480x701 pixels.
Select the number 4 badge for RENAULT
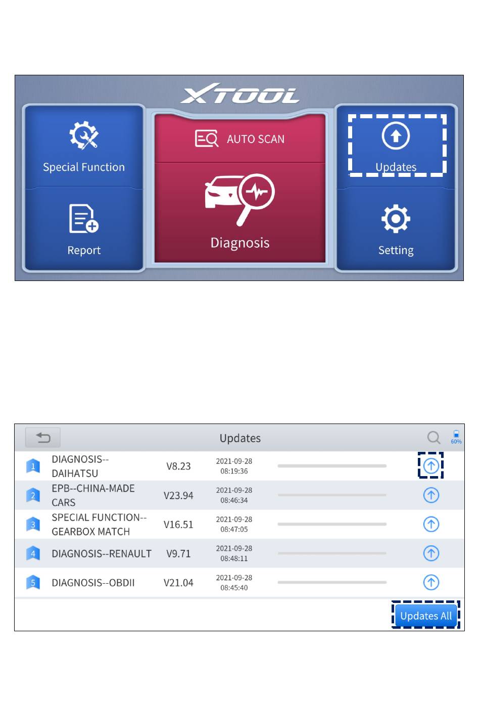click(33, 553)
